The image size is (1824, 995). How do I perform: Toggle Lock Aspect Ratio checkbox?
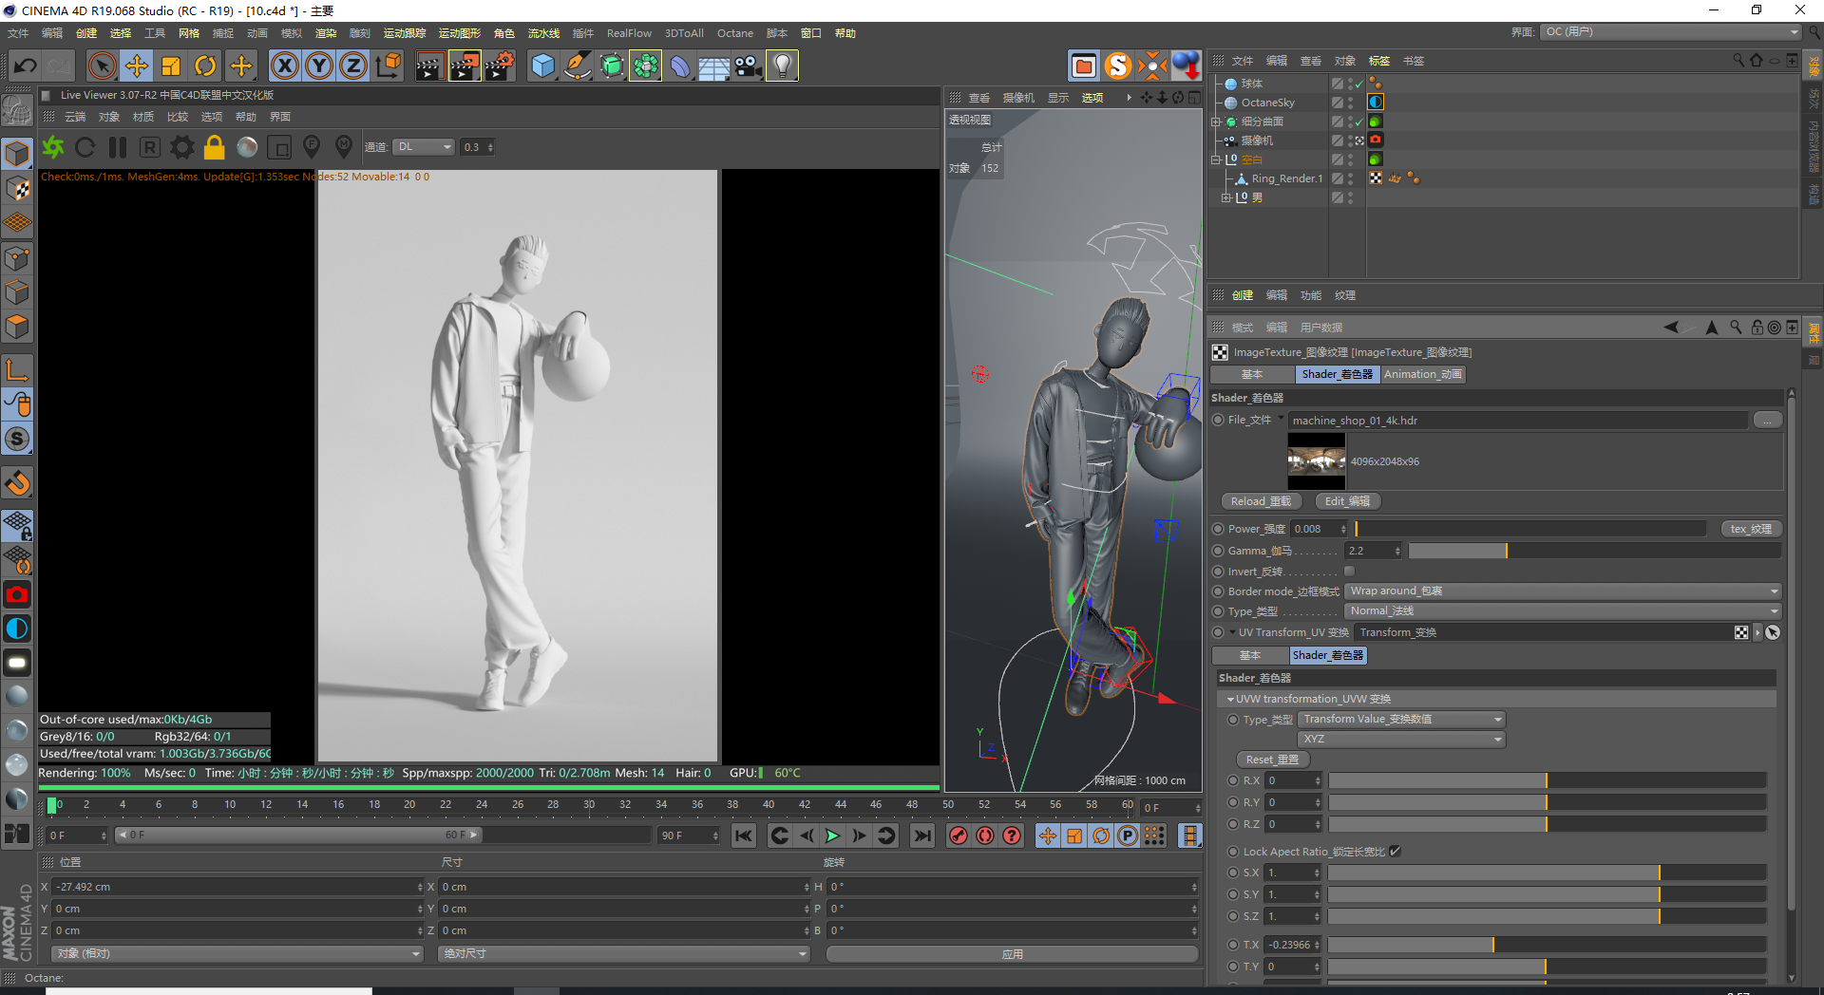[1395, 852]
